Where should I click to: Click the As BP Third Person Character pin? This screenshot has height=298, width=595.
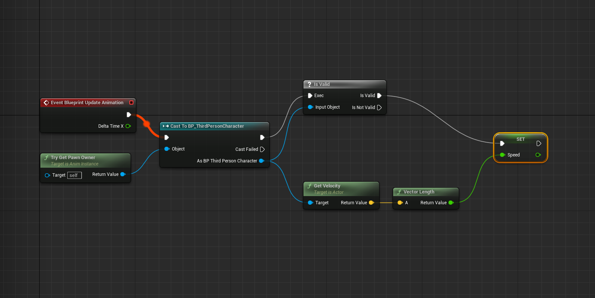tap(262, 161)
